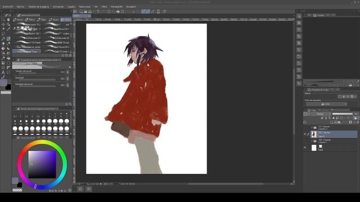Open brush density dynamics button
Screen dimensions: 360x202
click(67, 85)
